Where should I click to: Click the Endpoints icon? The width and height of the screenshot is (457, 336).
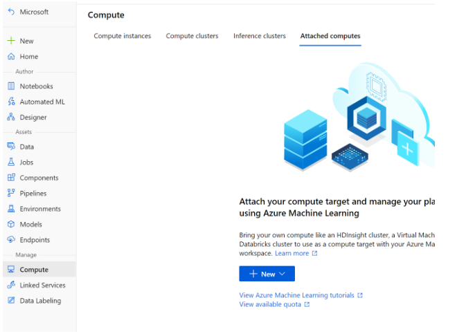click(11, 240)
